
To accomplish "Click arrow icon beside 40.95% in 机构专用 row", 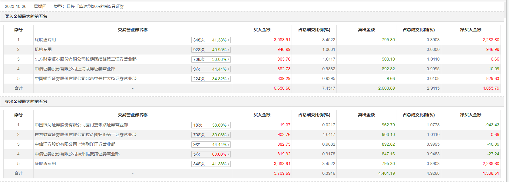I will [229, 50].
